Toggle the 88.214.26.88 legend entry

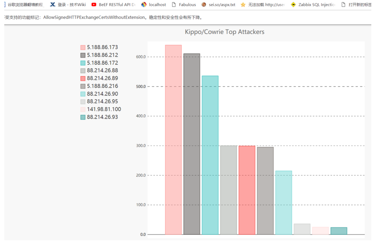(x=99, y=70)
